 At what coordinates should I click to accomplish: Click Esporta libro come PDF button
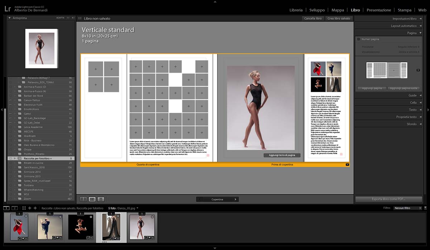(x=389, y=199)
